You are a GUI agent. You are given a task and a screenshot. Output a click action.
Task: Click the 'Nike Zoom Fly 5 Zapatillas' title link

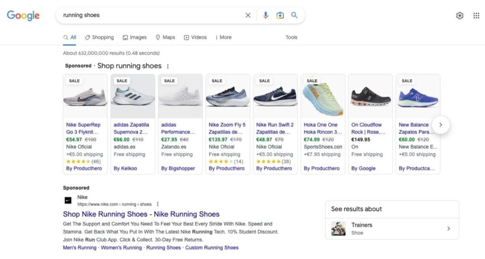pyautogui.click(x=227, y=128)
